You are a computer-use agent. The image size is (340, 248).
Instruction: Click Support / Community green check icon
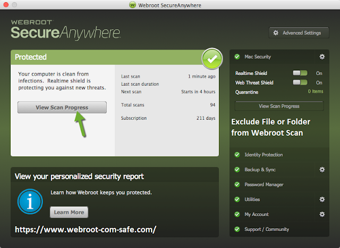coord(237,229)
